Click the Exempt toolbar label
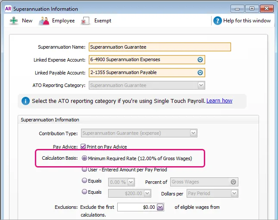Viewport: 278px width, 220px height. click(x=103, y=21)
